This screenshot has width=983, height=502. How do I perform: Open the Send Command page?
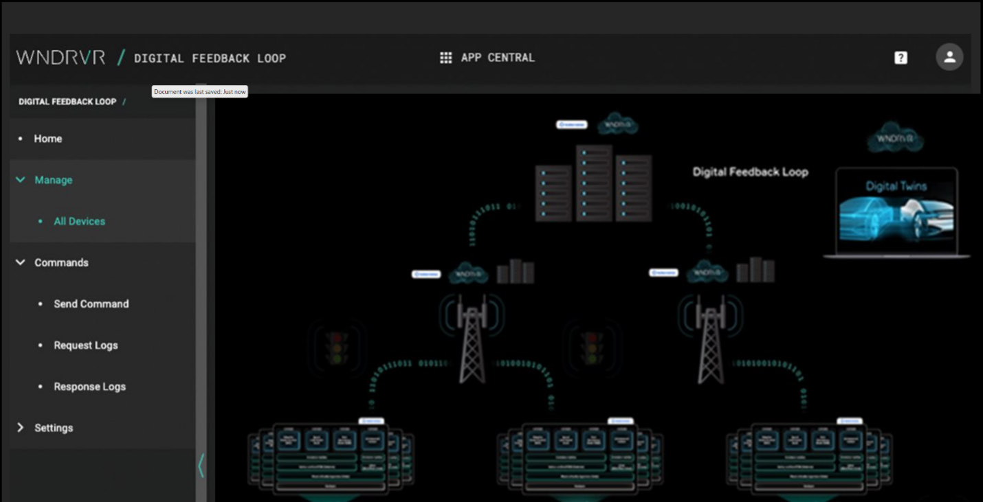pyautogui.click(x=91, y=304)
